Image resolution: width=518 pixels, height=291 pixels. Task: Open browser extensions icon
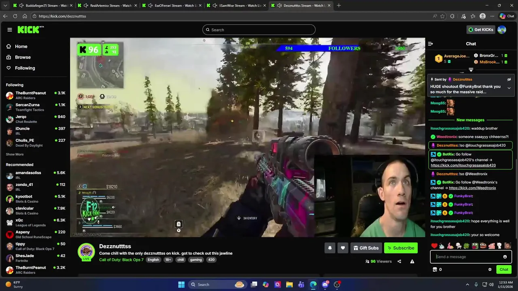[452, 16]
